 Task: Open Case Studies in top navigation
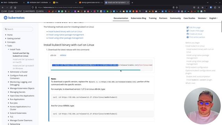pyautogui.click(x=189, y=18)
